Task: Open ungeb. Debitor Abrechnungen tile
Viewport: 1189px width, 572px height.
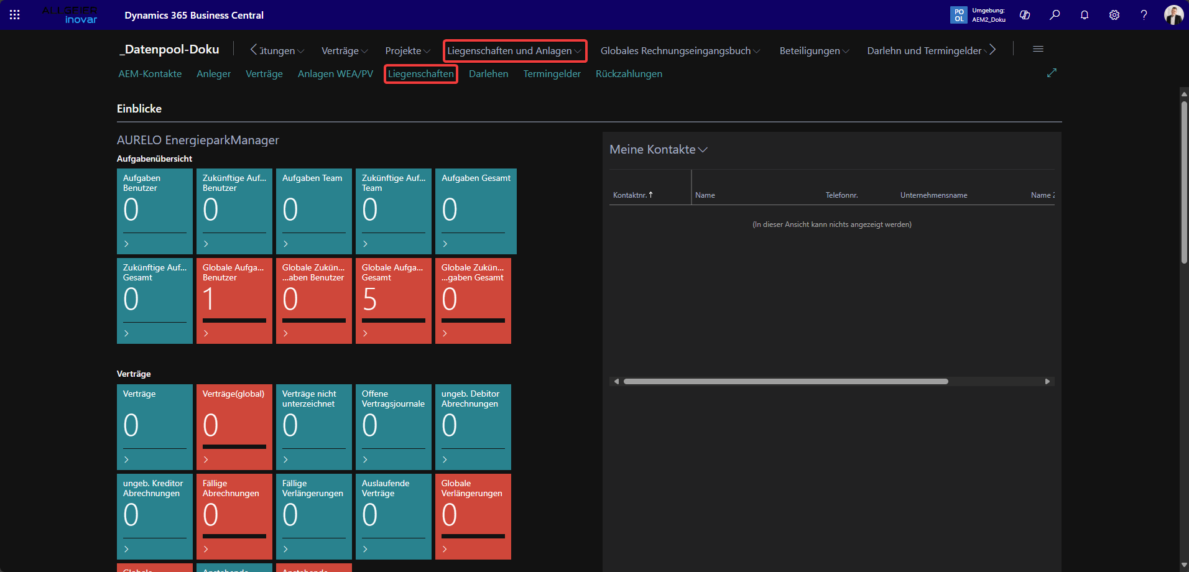Action: (x=473, y=427)
